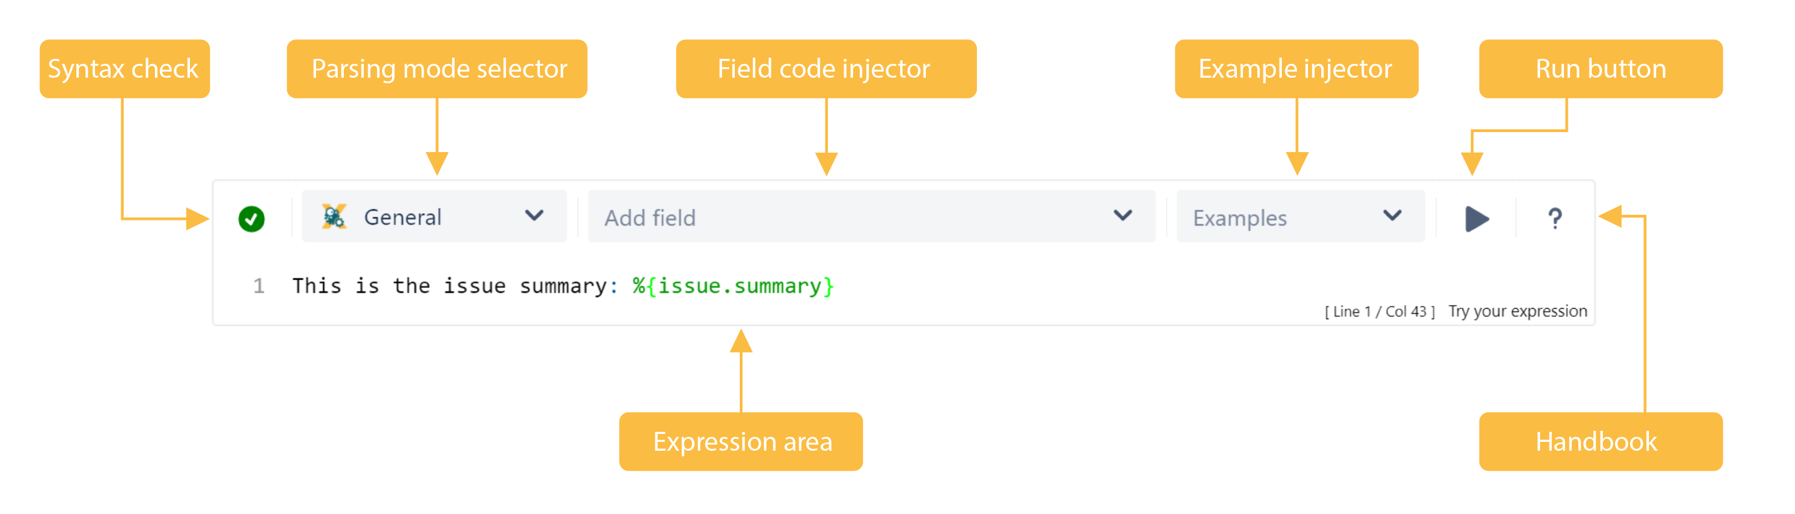Expand the Examples dropdown arrow

[1392, 216]
